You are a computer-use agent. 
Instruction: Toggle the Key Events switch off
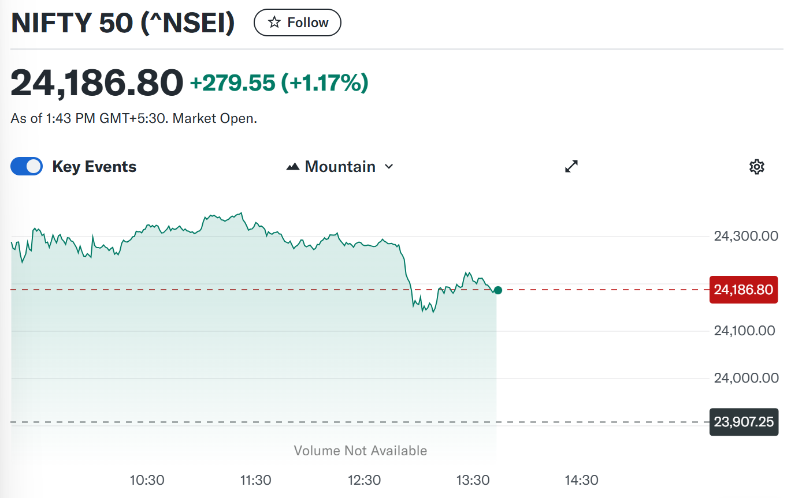tap(27, 167)
